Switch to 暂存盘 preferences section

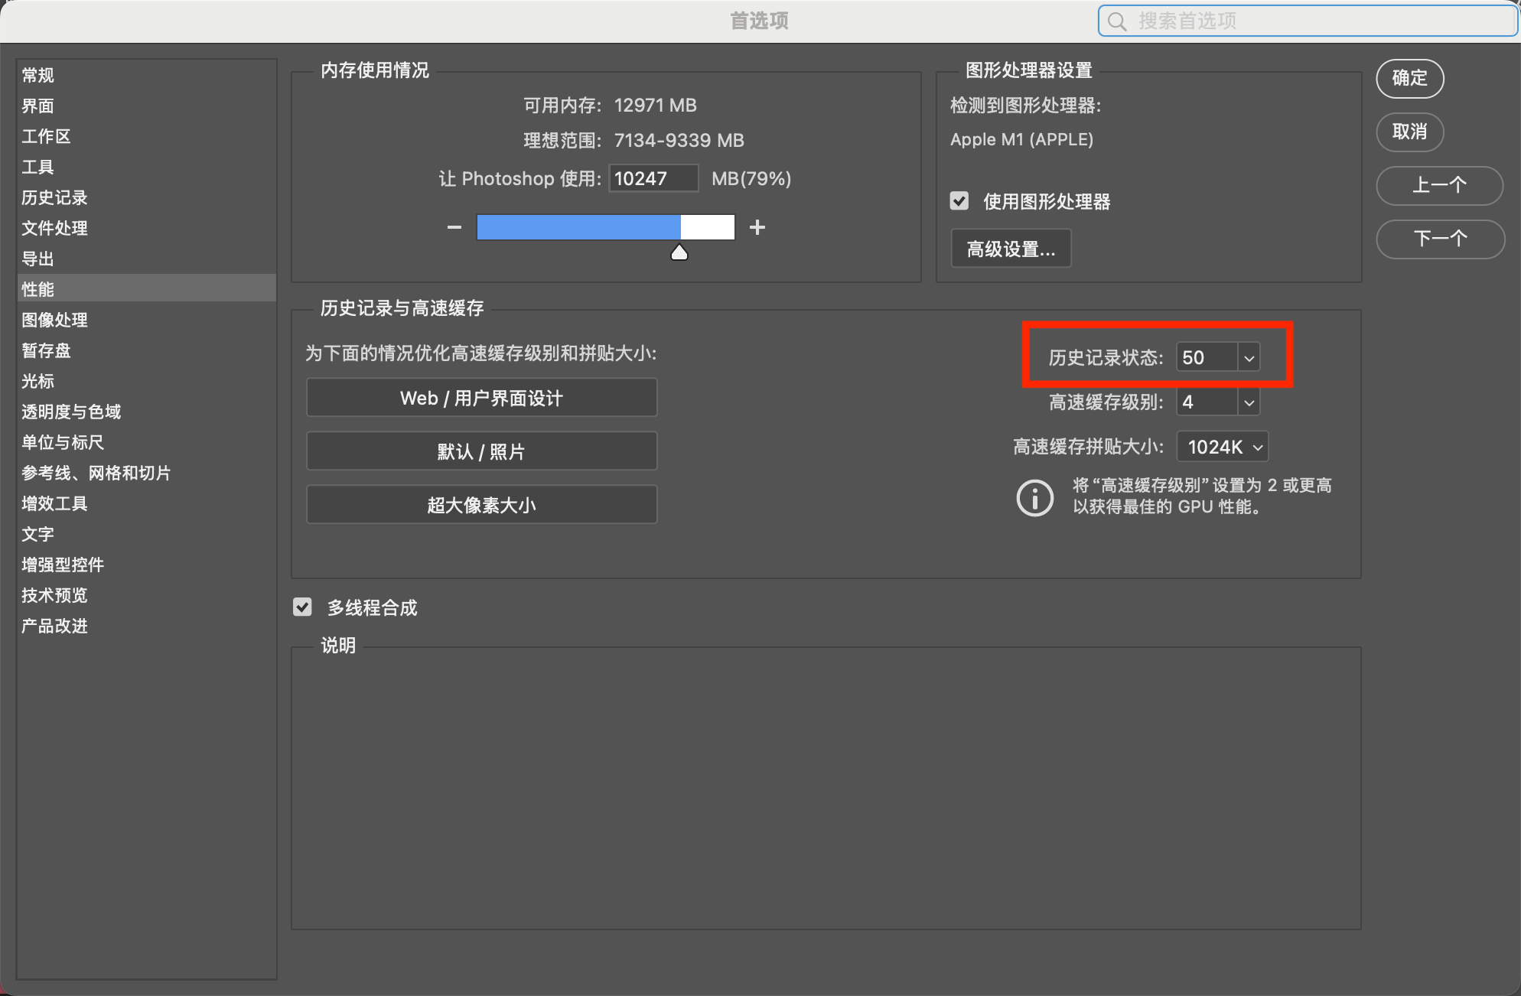click(x=46, y=350)
